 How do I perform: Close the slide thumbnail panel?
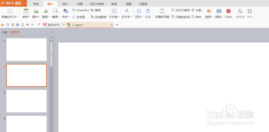(52, 32)
